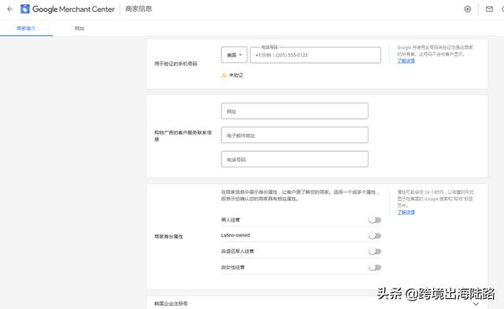This screenshot has height=309, width=504.
Task: Click the 商家信息 page title
Action: [139, 9]
